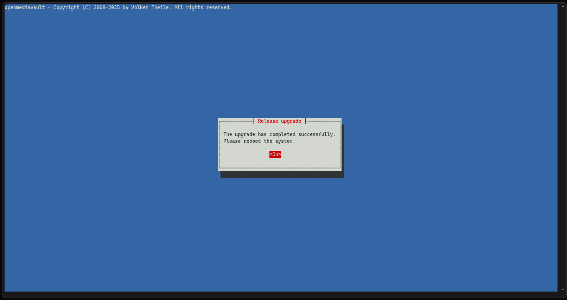Screen dimensions: 567x300
Task: Click the scroll down arrow of the terminal
Action: 562,290
